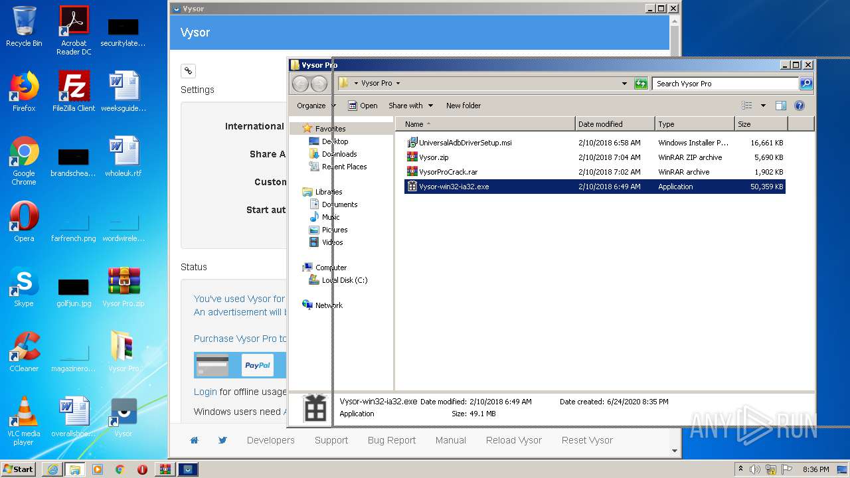This screenshot has width=850, height=478.
Task: Open Windows Start menu
Action: point(19,469)
